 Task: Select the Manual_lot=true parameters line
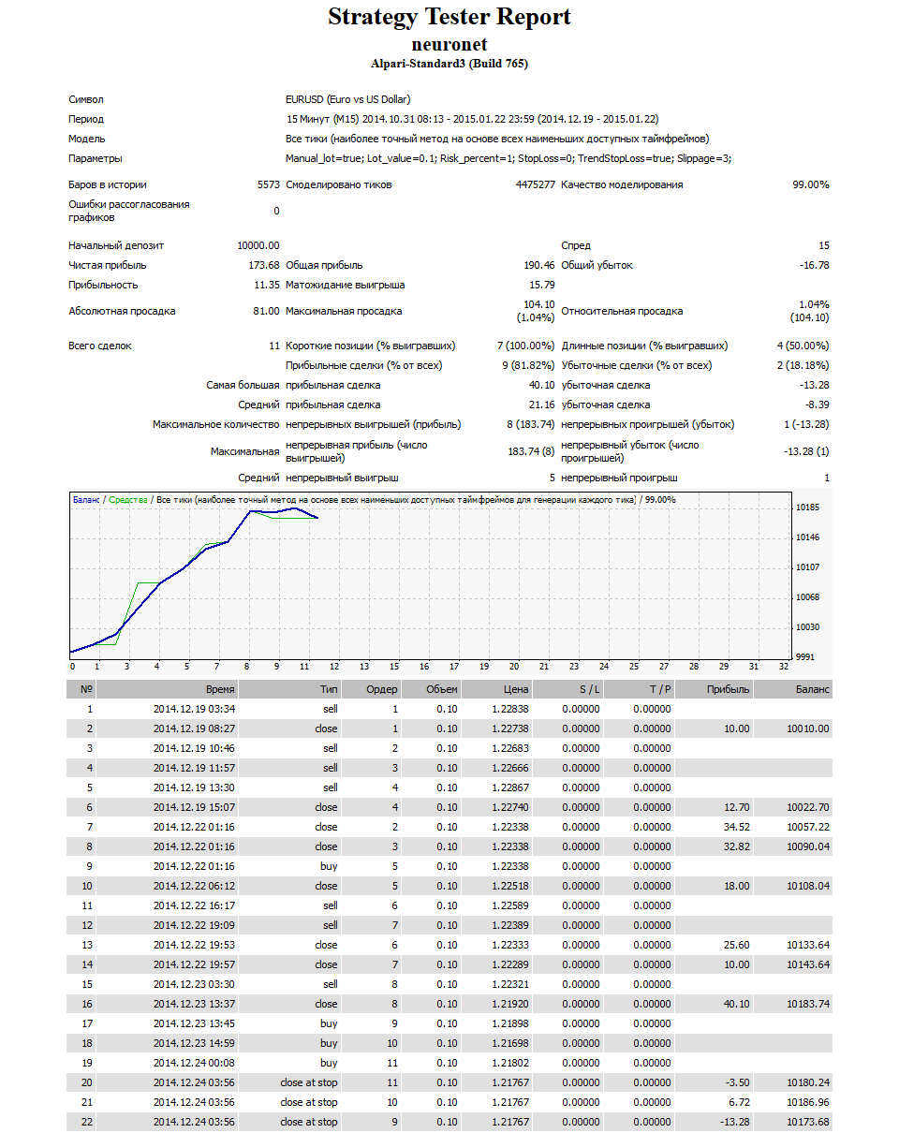(x=508, y=158)
